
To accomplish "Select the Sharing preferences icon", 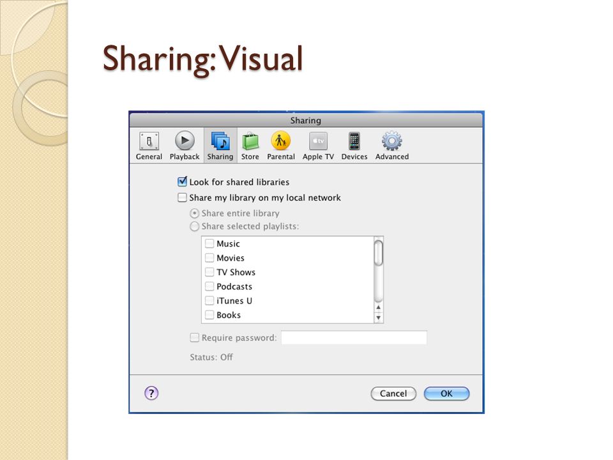I will [x=220, y=141].
